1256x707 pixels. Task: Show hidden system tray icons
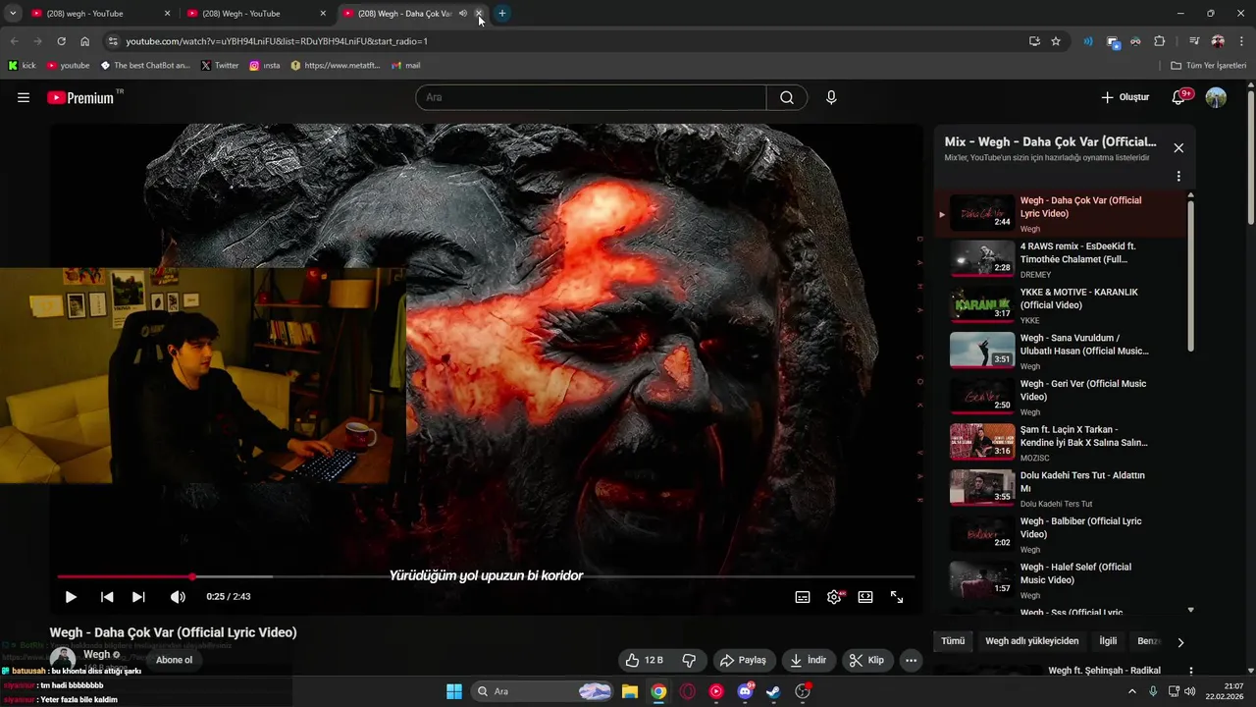tap(1132, 691)
